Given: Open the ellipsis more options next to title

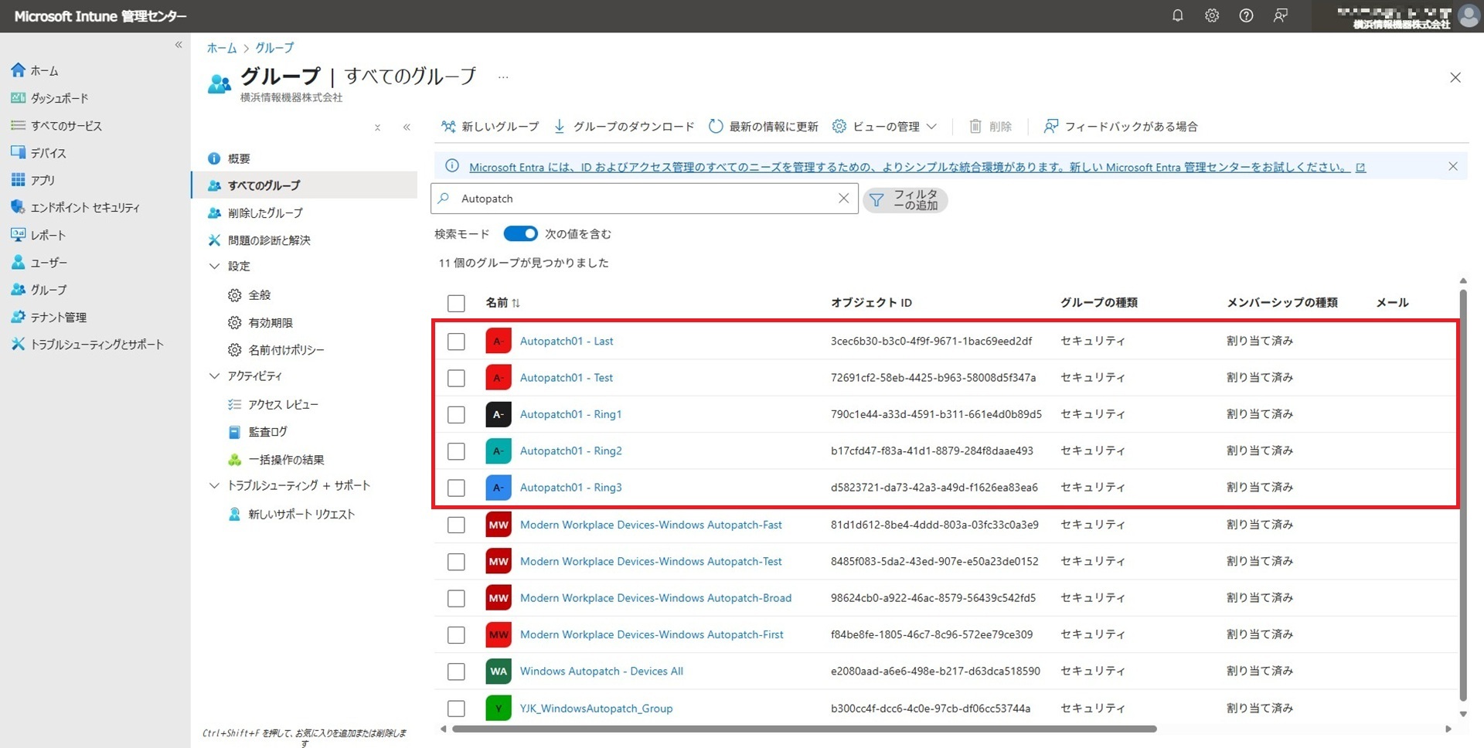Looking at the screenshot, I should 503,76.
